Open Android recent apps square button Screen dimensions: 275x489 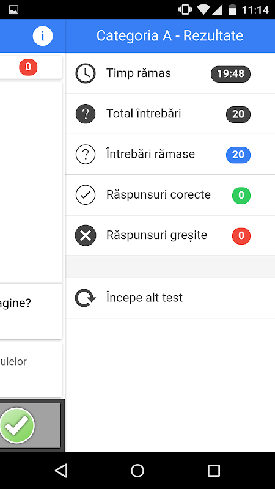(214, 470)
